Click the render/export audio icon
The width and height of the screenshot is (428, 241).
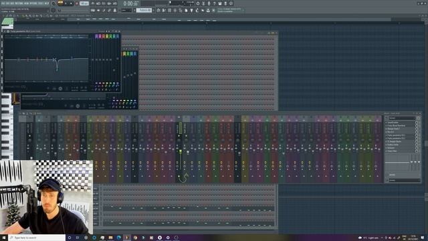[225, 3]
